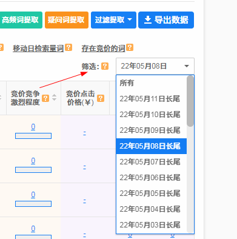
Task: Click the 竞价竞争激烈程度 column header text
Action: click(x=25, y=98)
